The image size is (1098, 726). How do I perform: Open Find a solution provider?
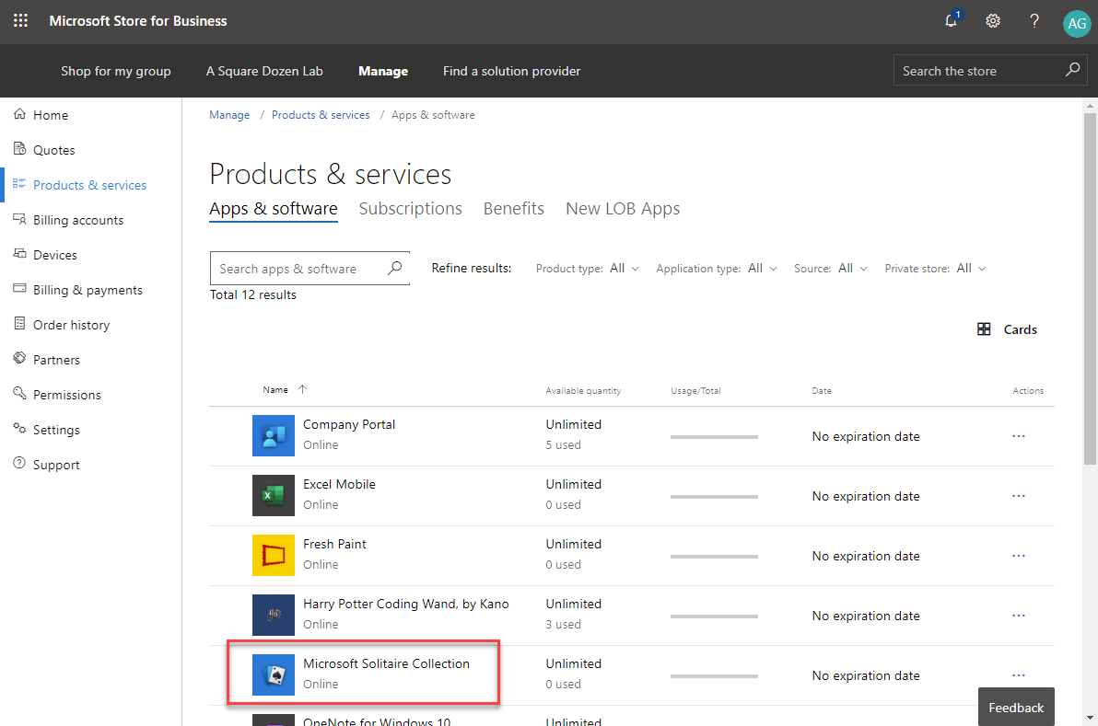tap(511, 71)
